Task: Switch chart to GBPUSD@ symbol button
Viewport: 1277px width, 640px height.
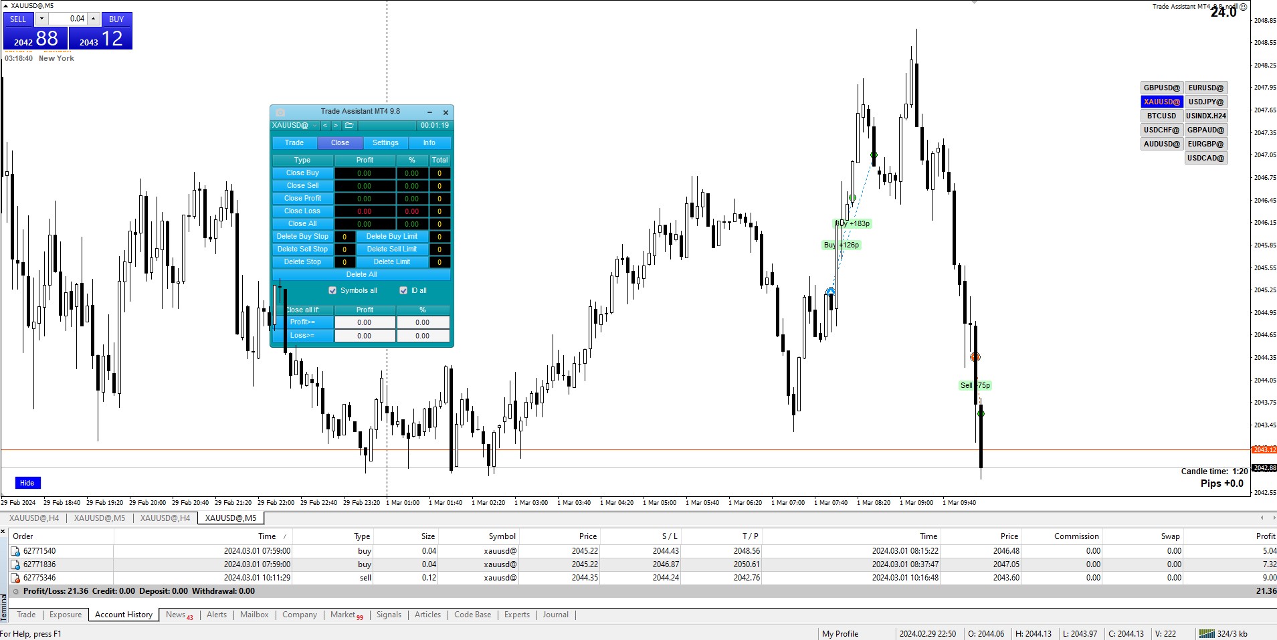Action: tap(1162, 88)
